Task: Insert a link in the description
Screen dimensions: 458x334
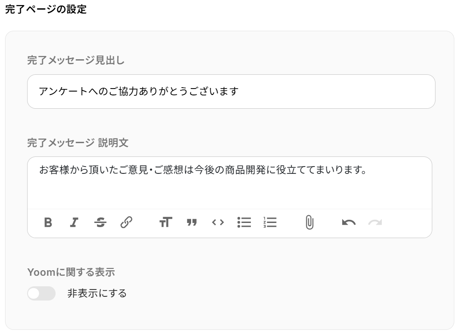Action: [126, 222]
